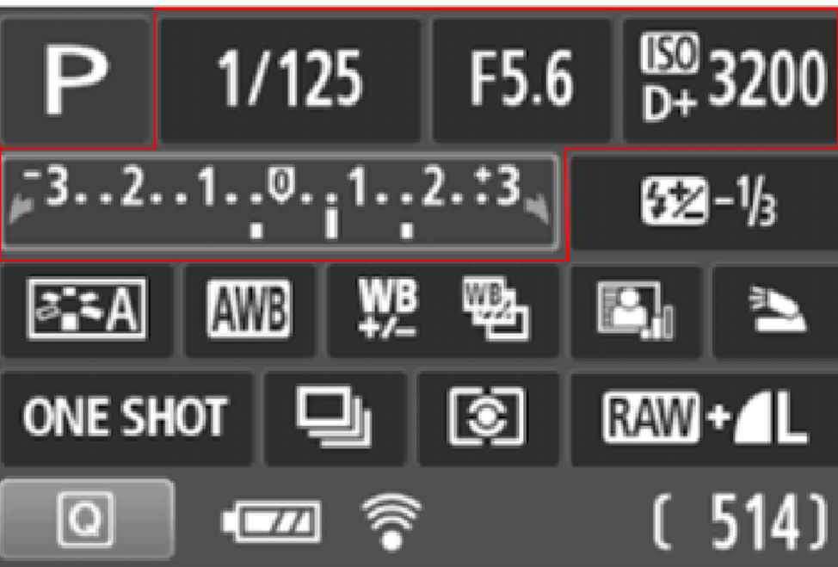The width and height of the screenshot is (838, 567).
Task: Open the ISO 3200 speed setting
Action: tap(730, 80)
